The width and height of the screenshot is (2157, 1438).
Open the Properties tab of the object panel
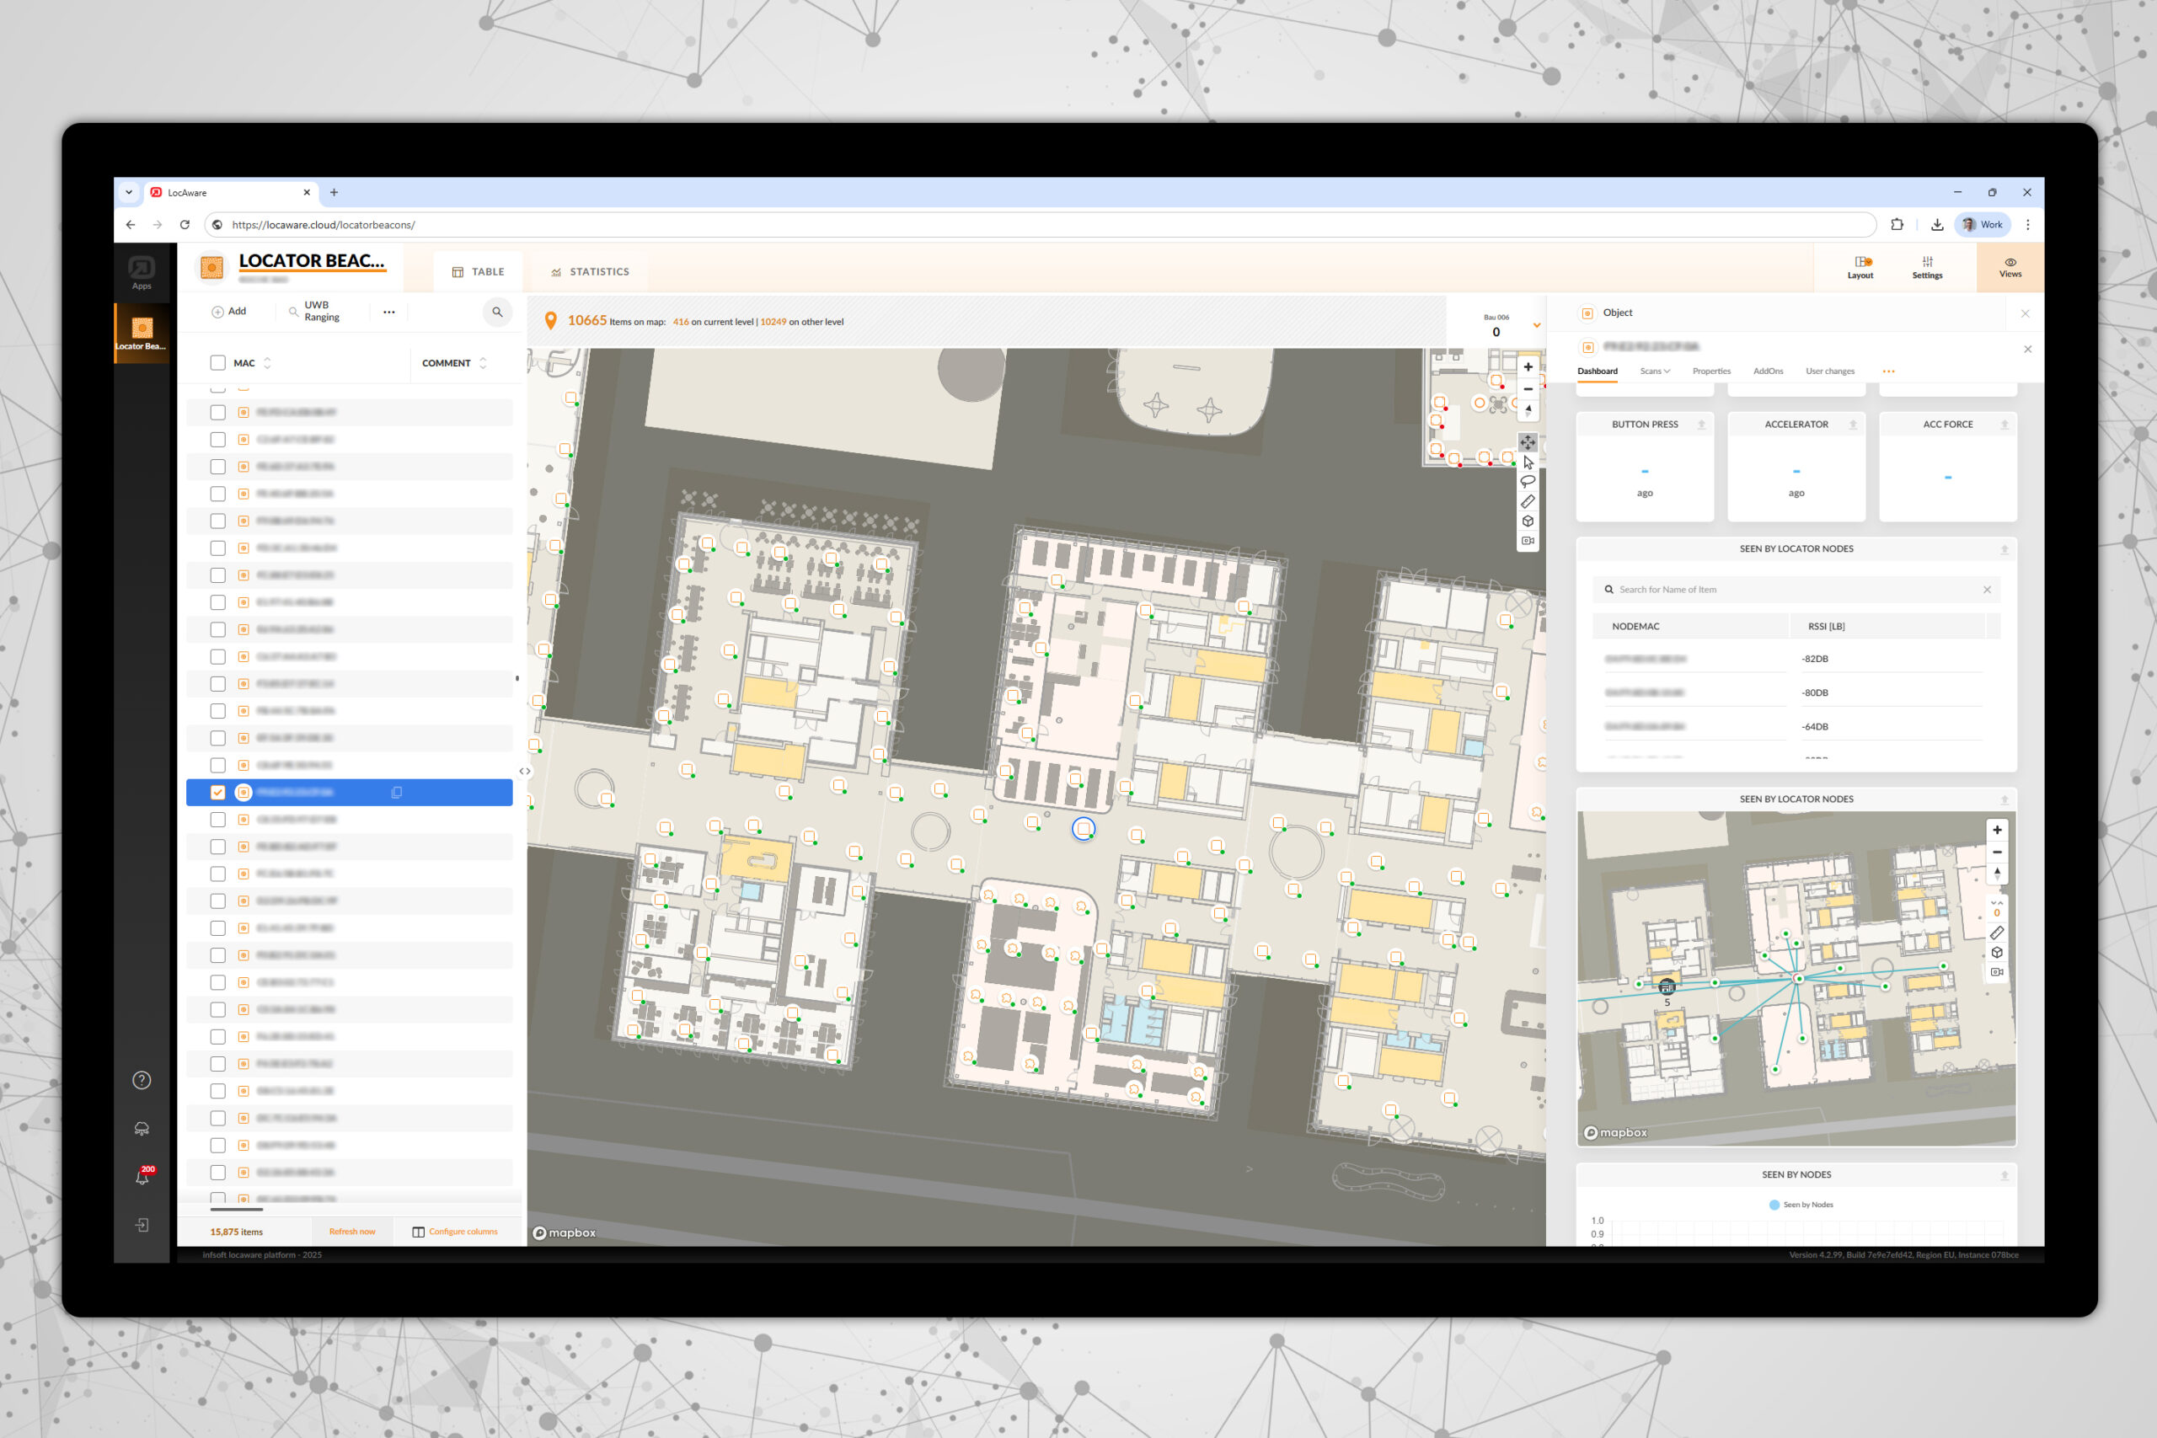1711,371
